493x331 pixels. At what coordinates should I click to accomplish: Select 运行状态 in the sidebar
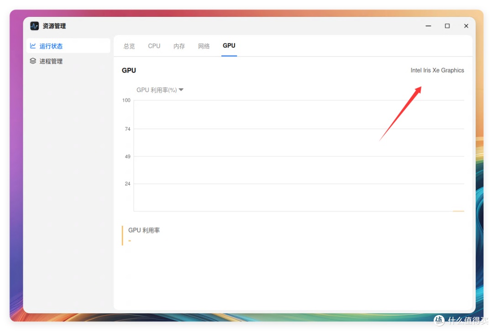pos(68,46)
